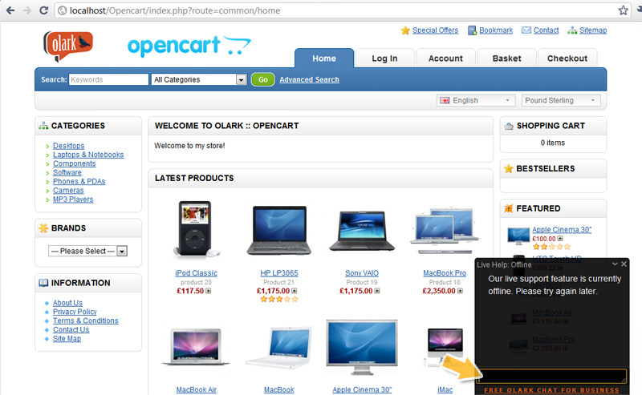The image size is (642, 395).
Task: Click the Olark logo icon
Action: [67, 45]
